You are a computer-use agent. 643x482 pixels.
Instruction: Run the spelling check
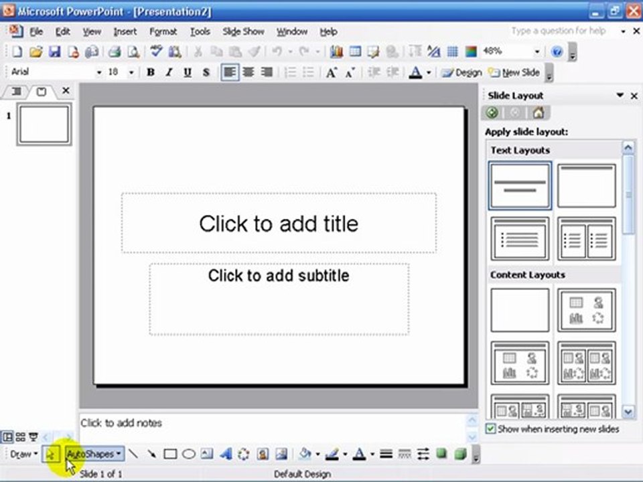(156, 52)
